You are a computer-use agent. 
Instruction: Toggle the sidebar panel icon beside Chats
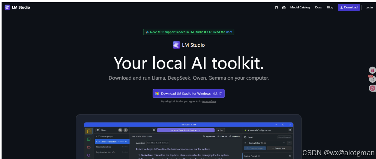click(98, 130)
